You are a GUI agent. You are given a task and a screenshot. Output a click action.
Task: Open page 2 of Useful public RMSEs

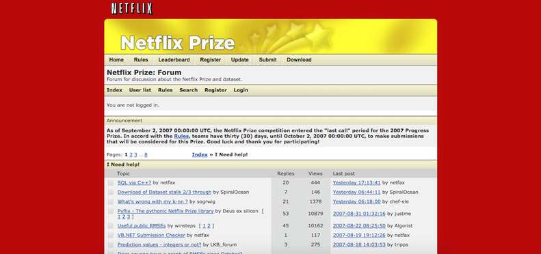(x=209, y=226)
